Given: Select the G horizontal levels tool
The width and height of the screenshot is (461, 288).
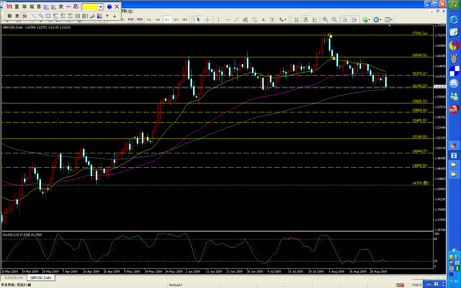Looking at the screenshot, I should coord(55,16).
